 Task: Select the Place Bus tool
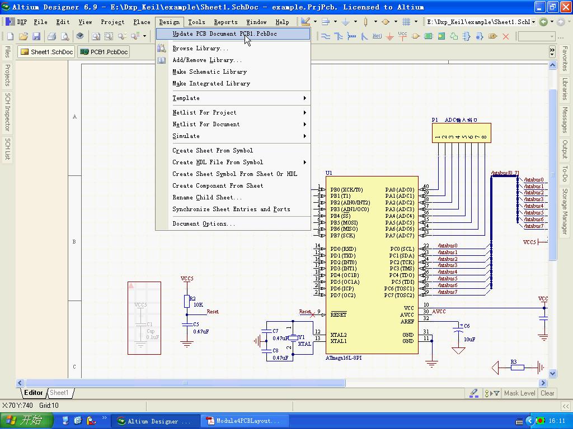tap(339, 36)
